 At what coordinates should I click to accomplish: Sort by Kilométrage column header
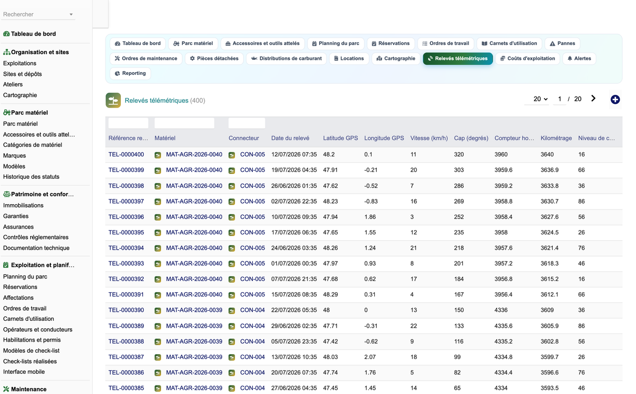556,138
